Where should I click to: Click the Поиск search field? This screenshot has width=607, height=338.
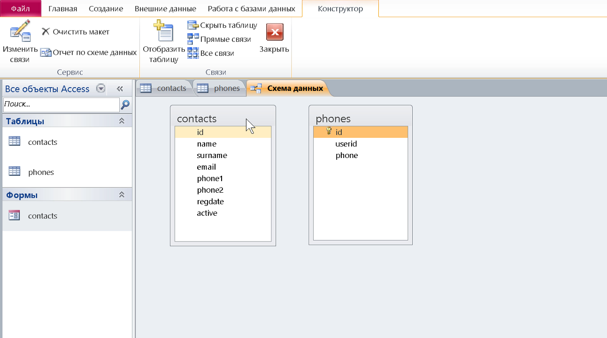click(61, 105)
